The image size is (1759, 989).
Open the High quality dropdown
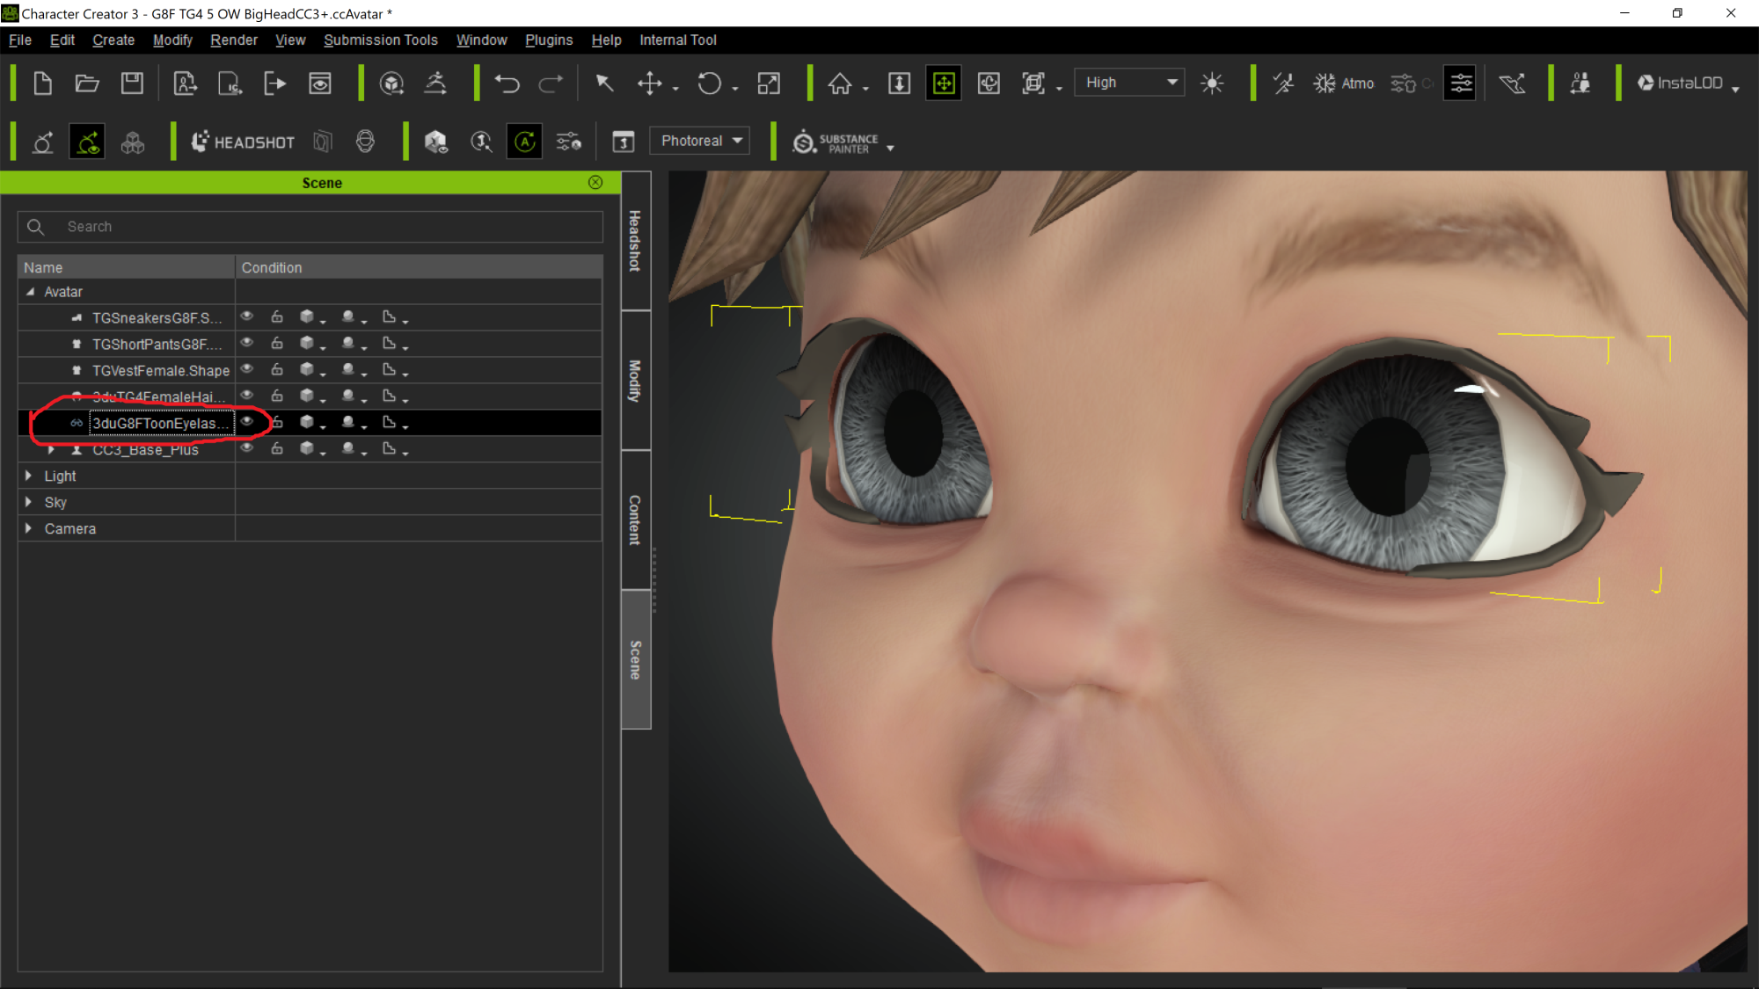pyautogui.click(x=1129, y=83)
